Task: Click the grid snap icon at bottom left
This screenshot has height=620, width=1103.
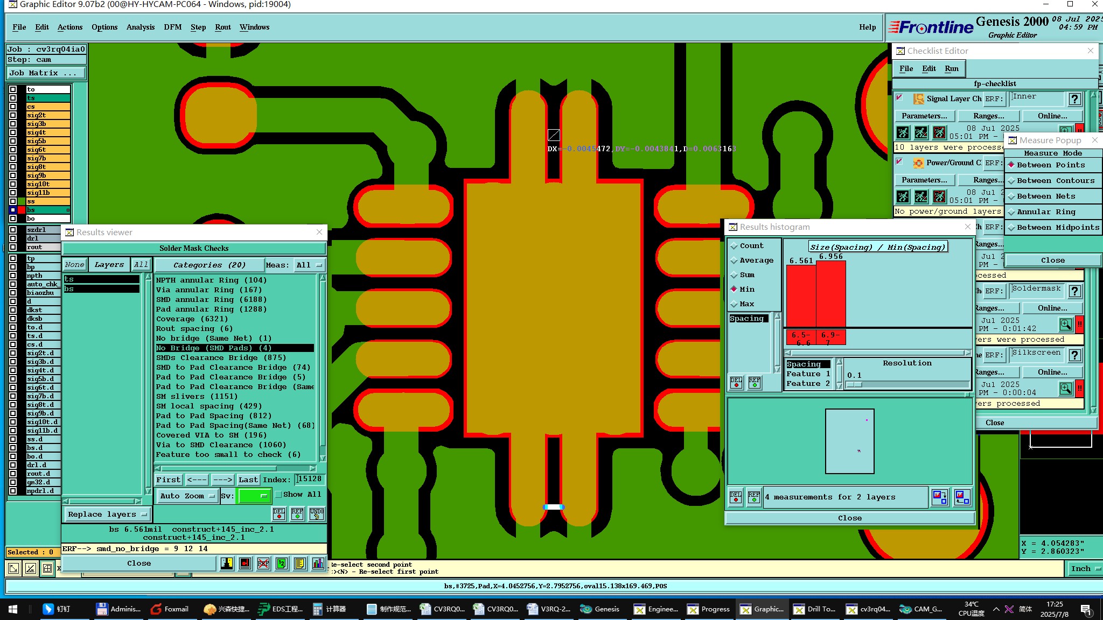Action: (47, 568)
